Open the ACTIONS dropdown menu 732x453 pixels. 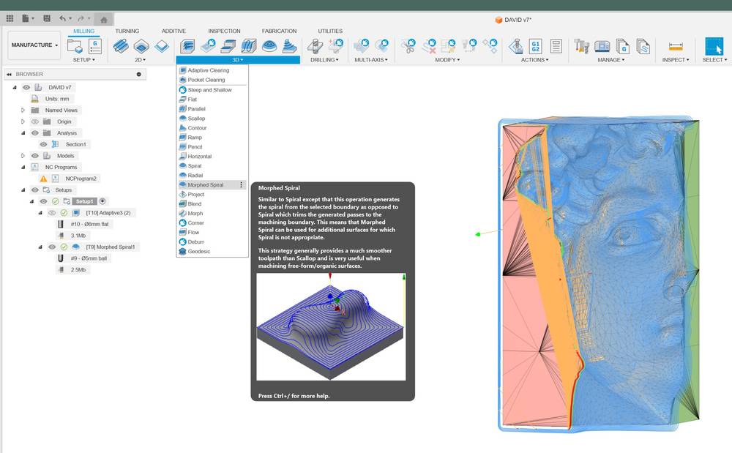[x=534, y=60]
